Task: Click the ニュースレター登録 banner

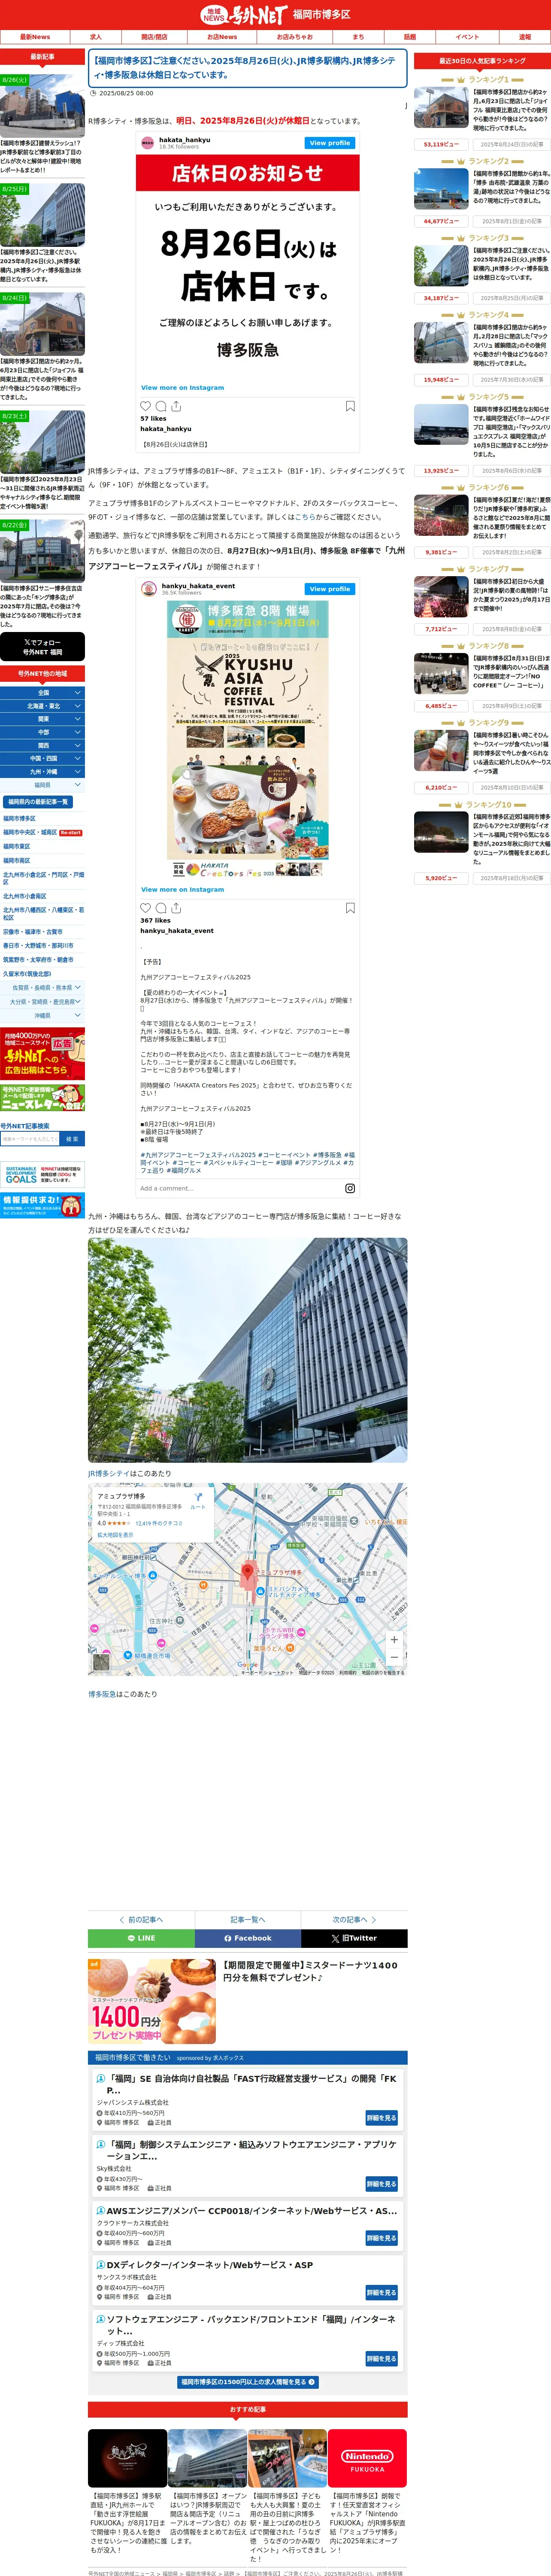Action: pos(42,1098)
